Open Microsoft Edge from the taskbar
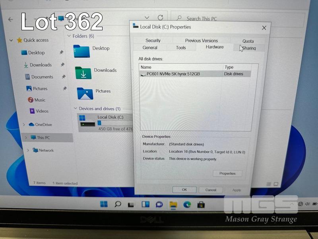The image size is (318, 239). pyautogui.click(x=187, y=204)
